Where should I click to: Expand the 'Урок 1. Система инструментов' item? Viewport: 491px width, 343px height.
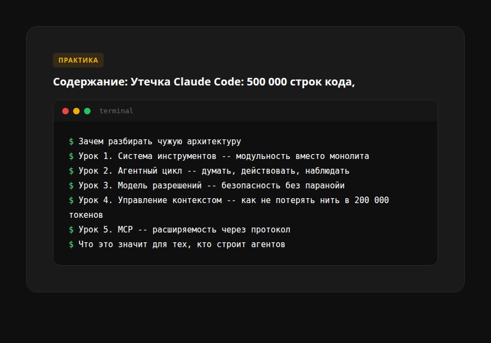224,156
